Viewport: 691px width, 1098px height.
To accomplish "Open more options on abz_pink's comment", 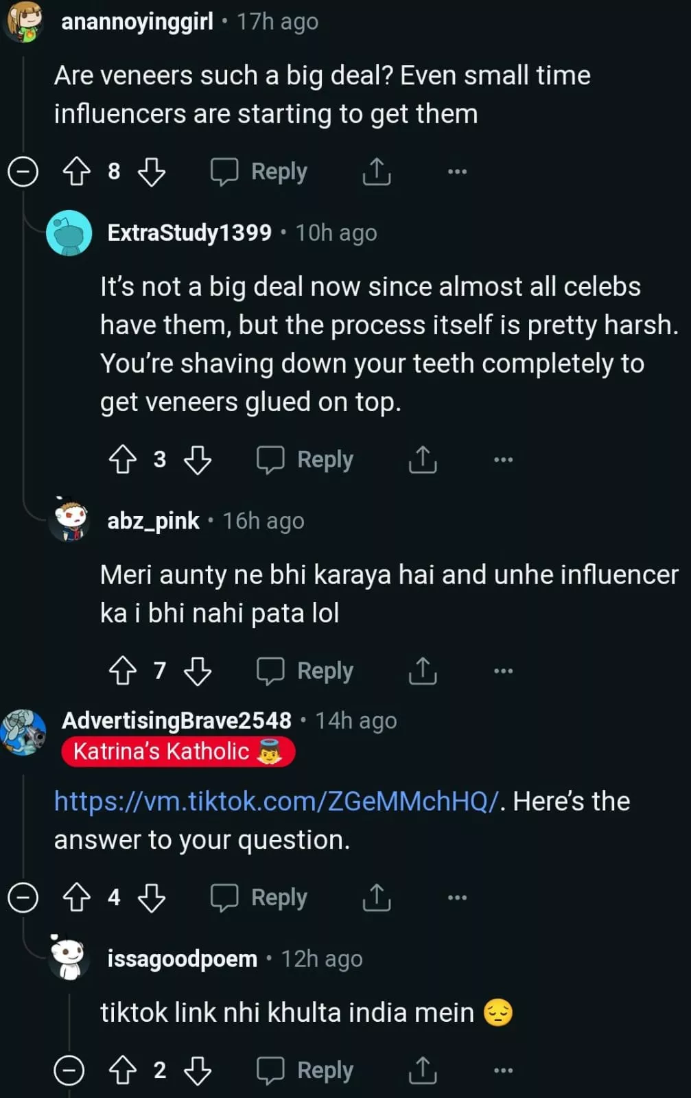I will pyautogui.click(x=503, y=671).
